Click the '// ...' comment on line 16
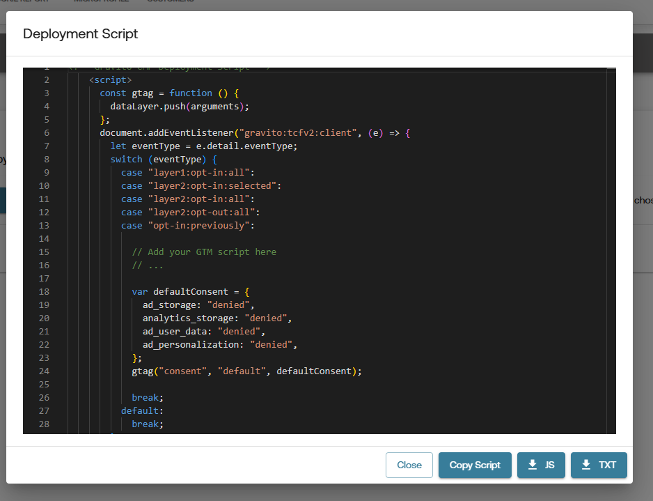Screen dimensions: 653x501 [148, 265]
